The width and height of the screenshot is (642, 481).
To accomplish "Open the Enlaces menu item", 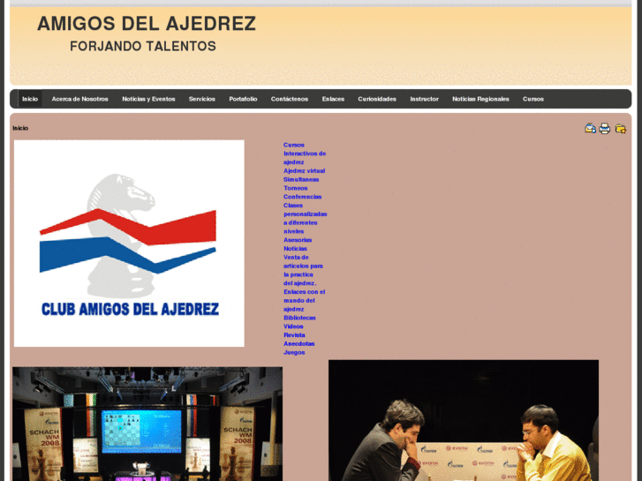I will click(333, 99).
